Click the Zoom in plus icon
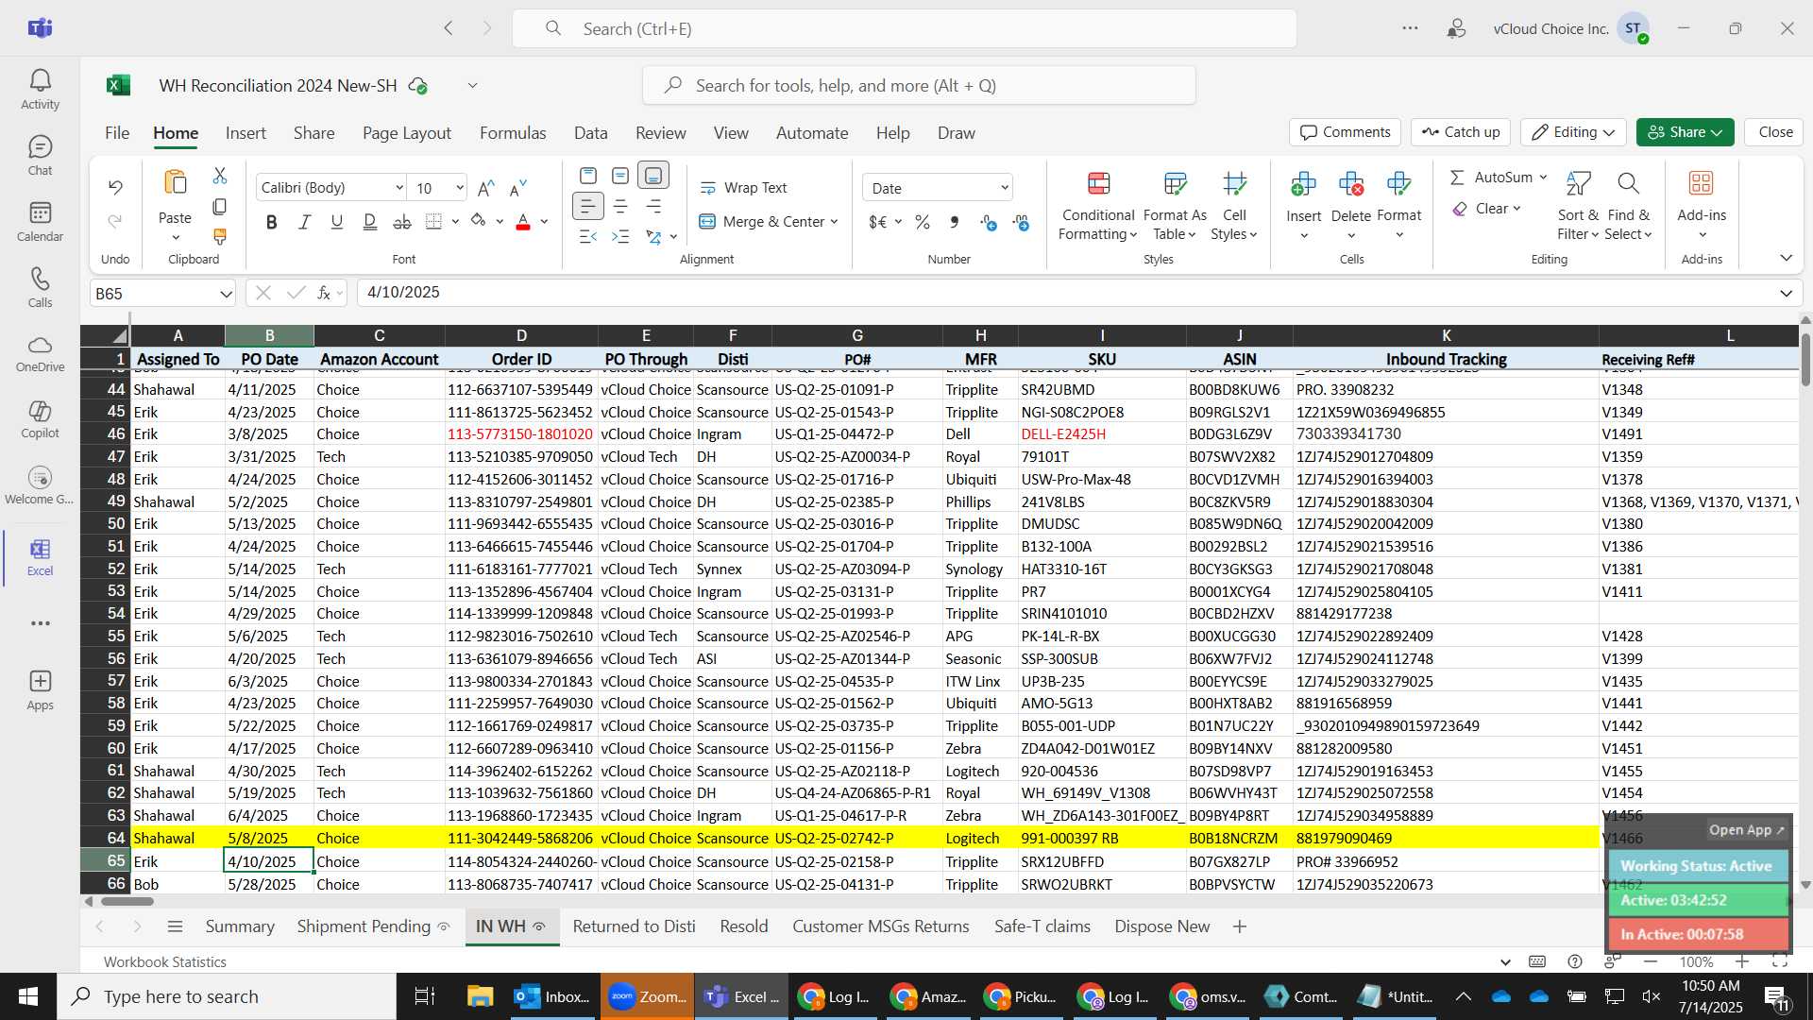1813x1020 pixels. point(1742,961)
